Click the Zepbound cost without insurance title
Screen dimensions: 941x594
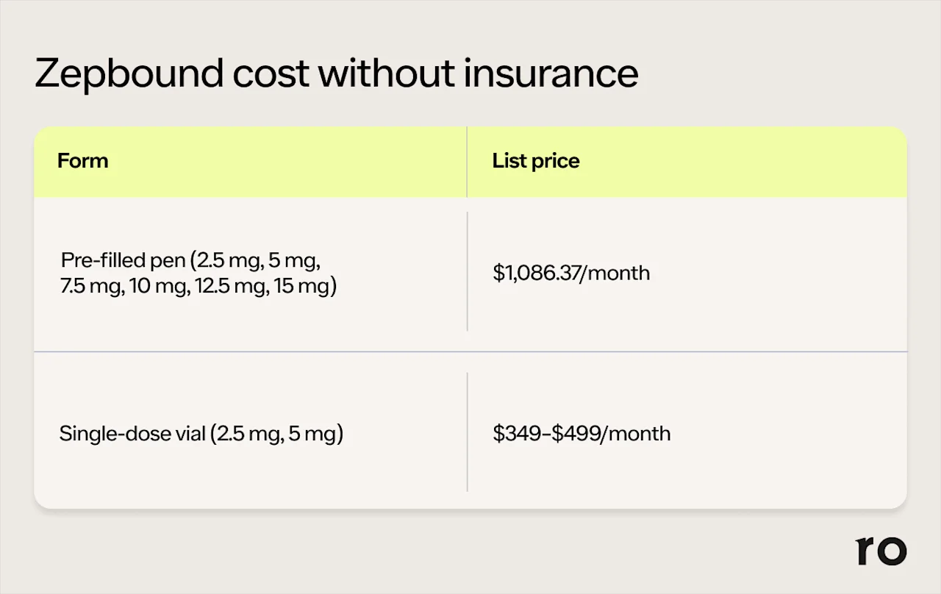[336, 74]
